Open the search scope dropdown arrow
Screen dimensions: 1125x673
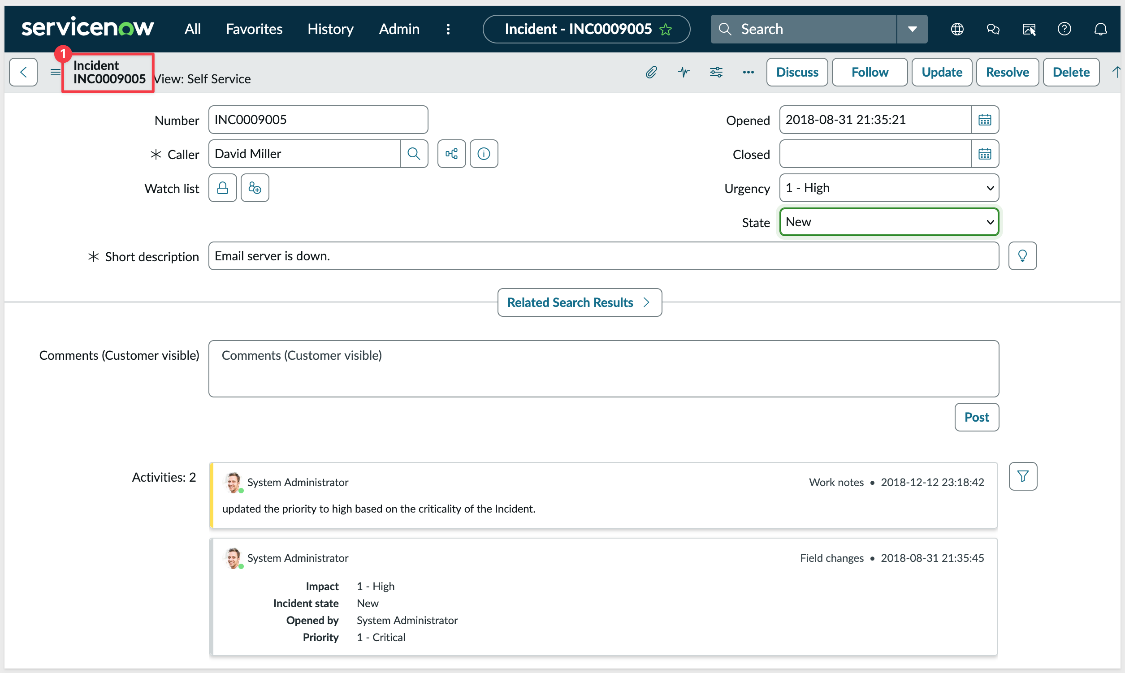(x=912, y=29)
